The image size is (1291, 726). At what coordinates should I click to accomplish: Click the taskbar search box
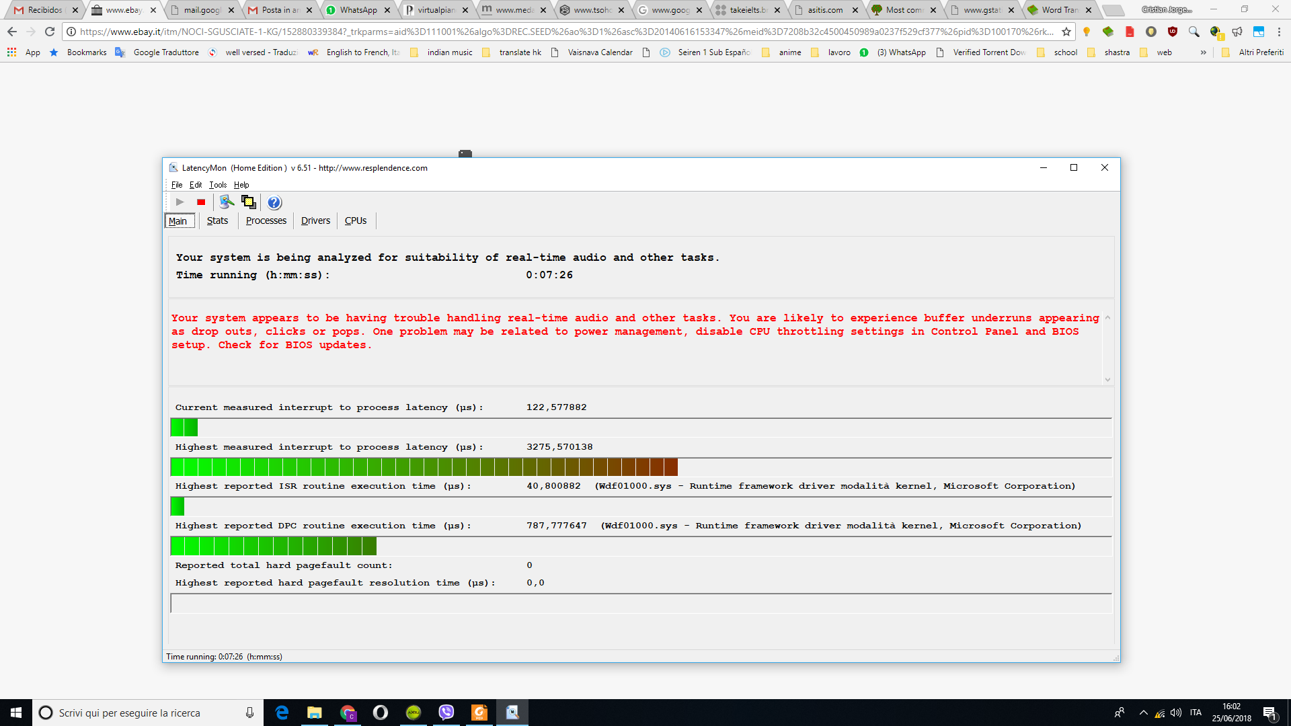coord(148,713)
